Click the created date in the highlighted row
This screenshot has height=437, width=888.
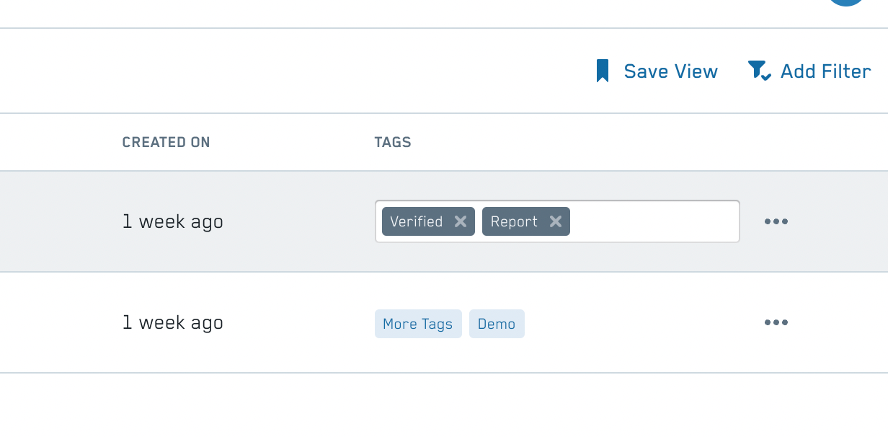click(x=173, y=221)
